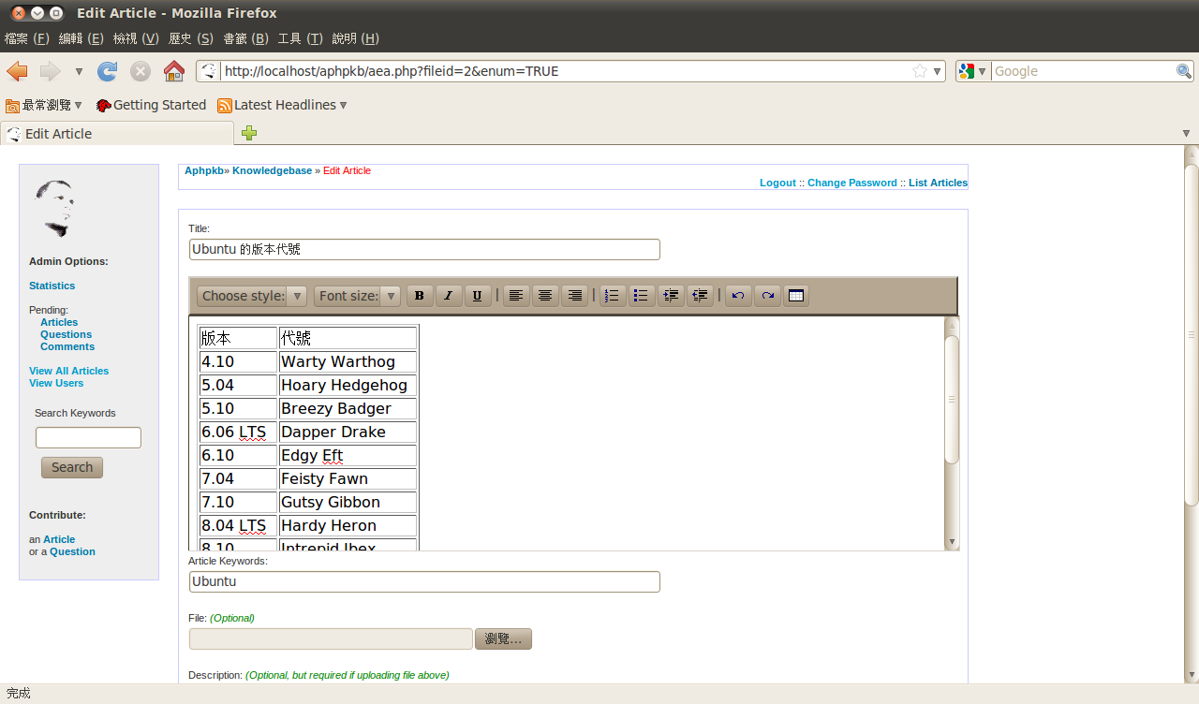Stop loading the page
The width and height of the screenshot is (1199, 704).
[141, 71]
